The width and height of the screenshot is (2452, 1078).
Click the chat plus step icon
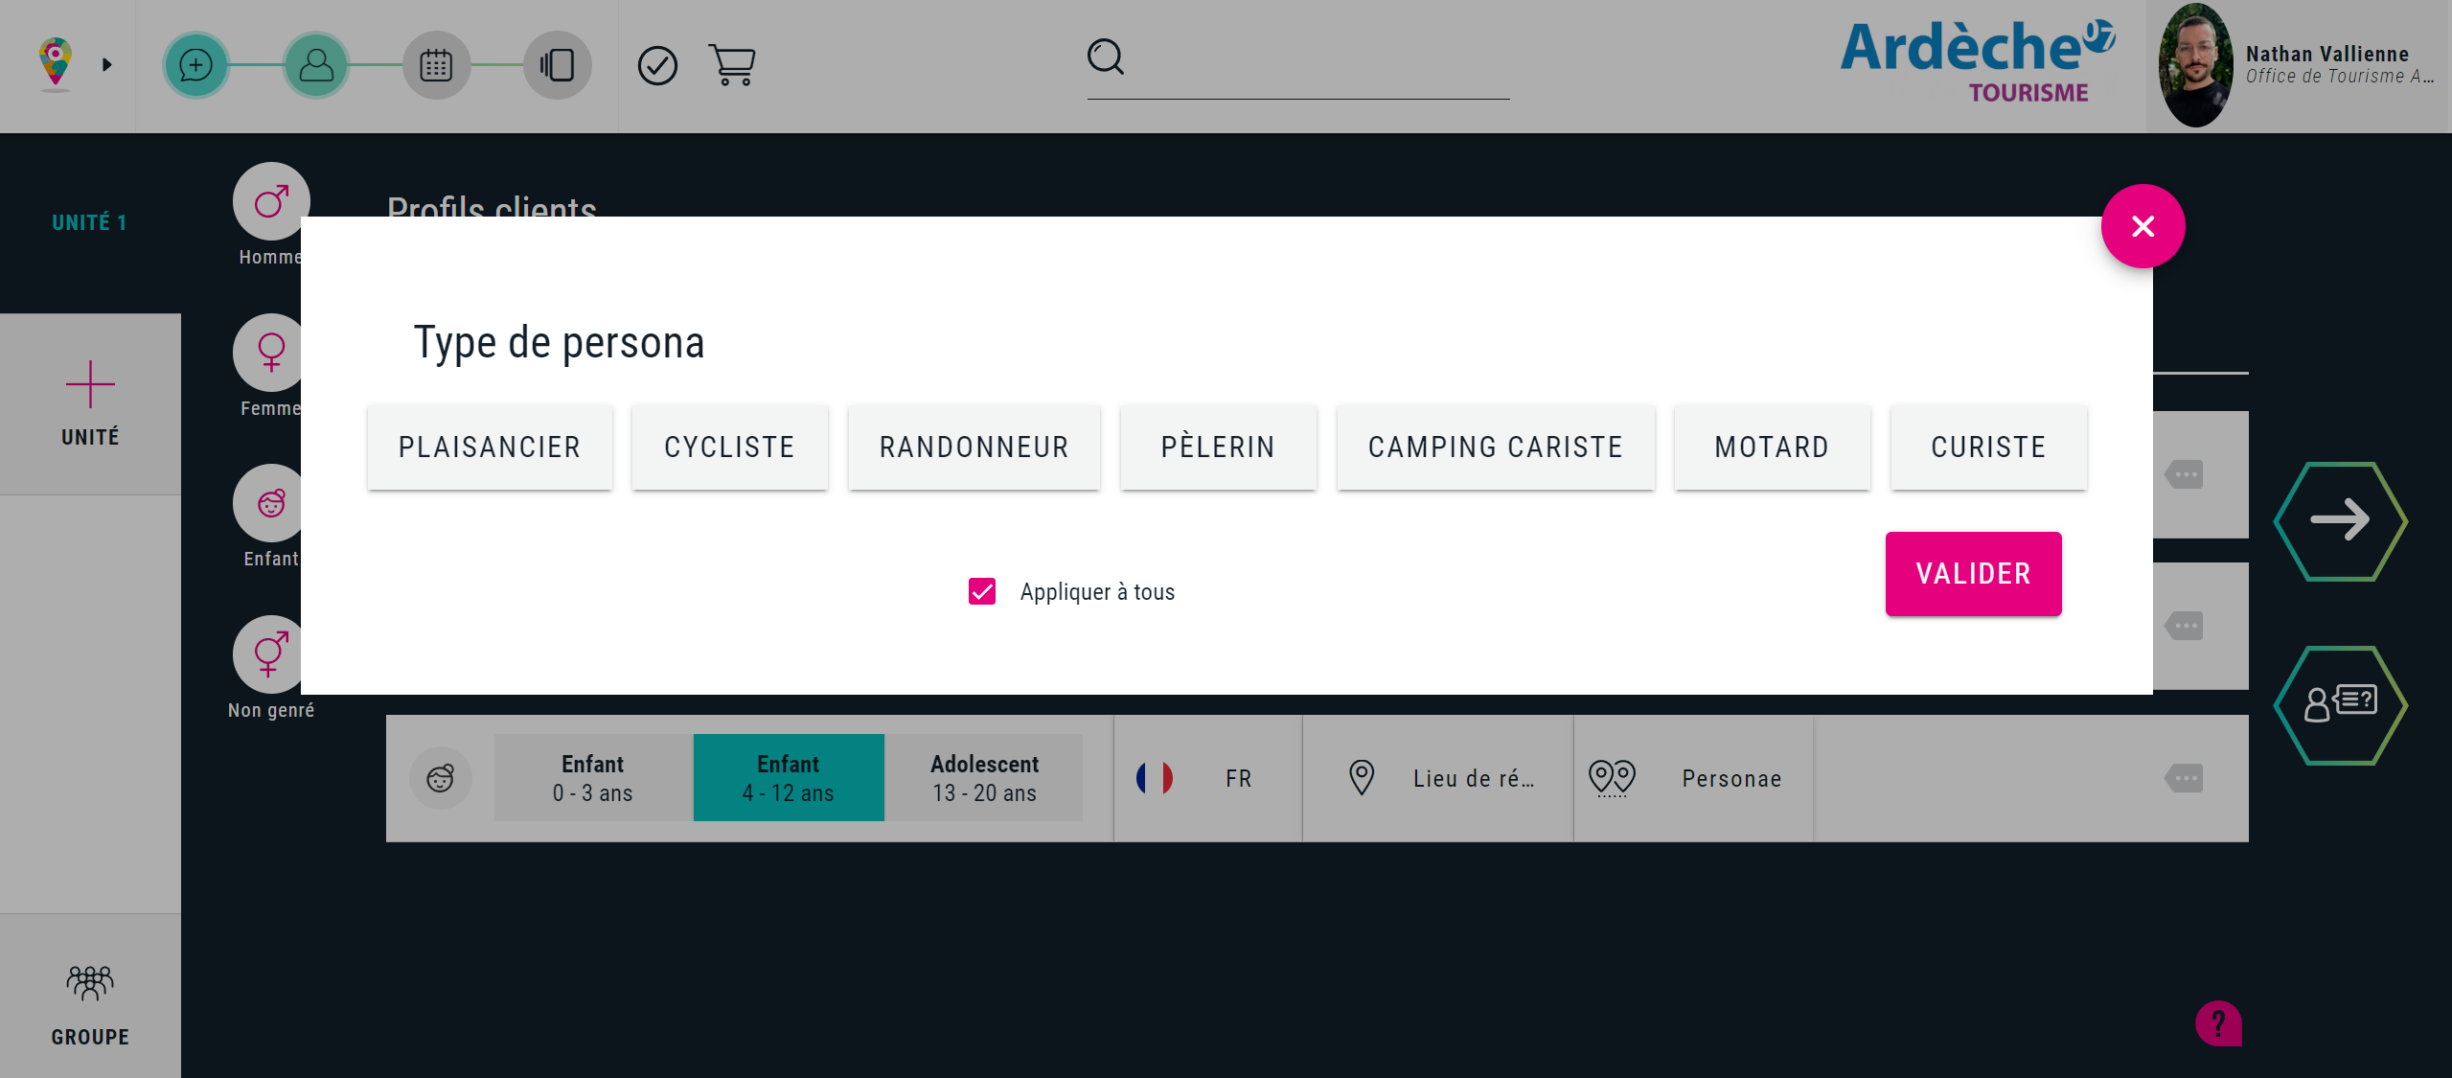(x=195, y=65)
